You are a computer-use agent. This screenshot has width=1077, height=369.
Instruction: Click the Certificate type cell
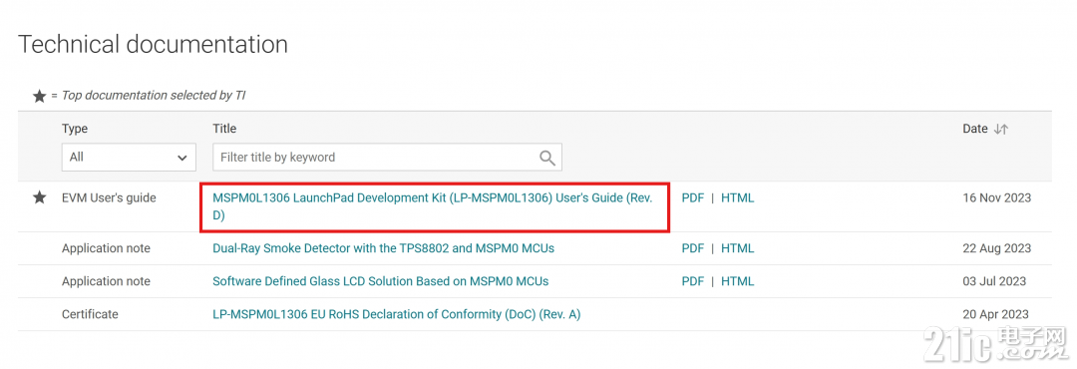click(x=90, y=315)
